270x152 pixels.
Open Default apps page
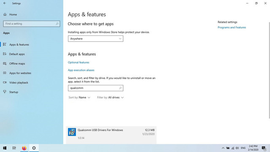[32, 54]
